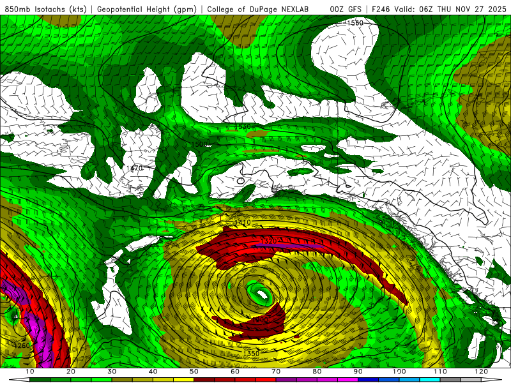511x383 pixels.
Task: Click the '70' value on the color scale
Action: (x=276, y=372)
